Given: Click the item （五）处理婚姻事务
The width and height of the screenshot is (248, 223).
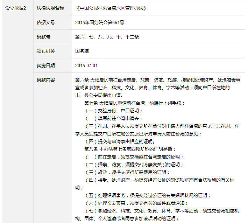Looking at the screenshot, I should pos(148,195).
